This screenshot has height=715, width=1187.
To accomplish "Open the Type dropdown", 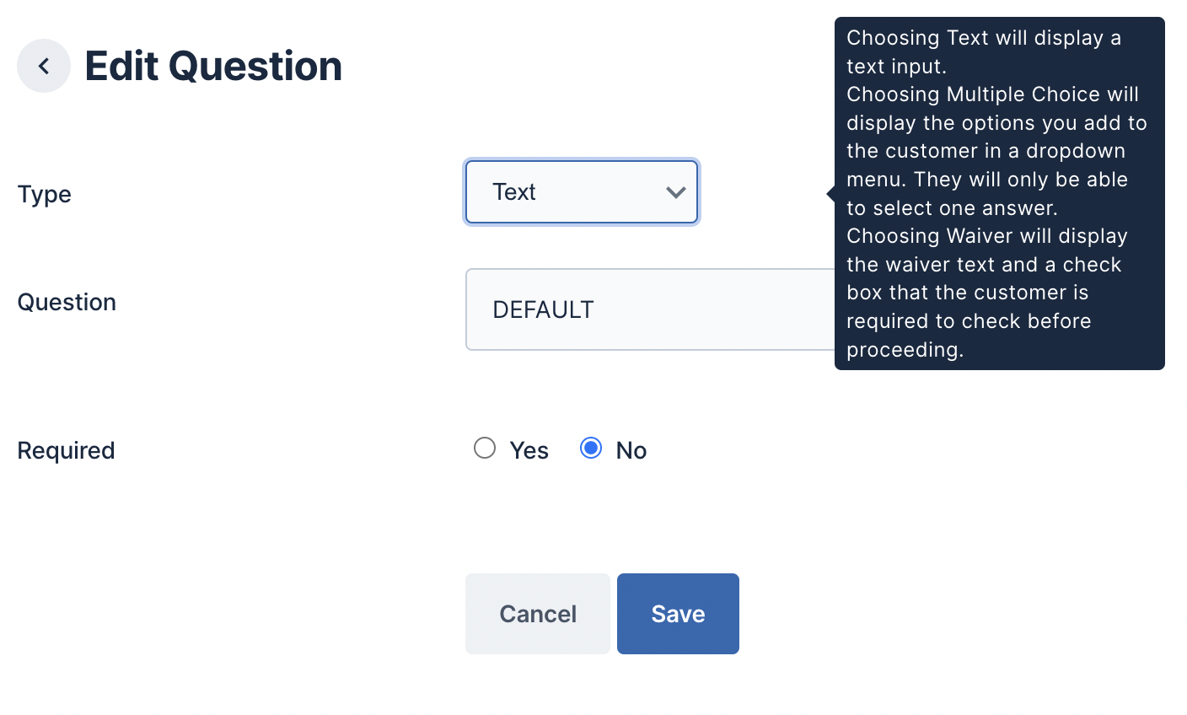I will pos(581,192).
